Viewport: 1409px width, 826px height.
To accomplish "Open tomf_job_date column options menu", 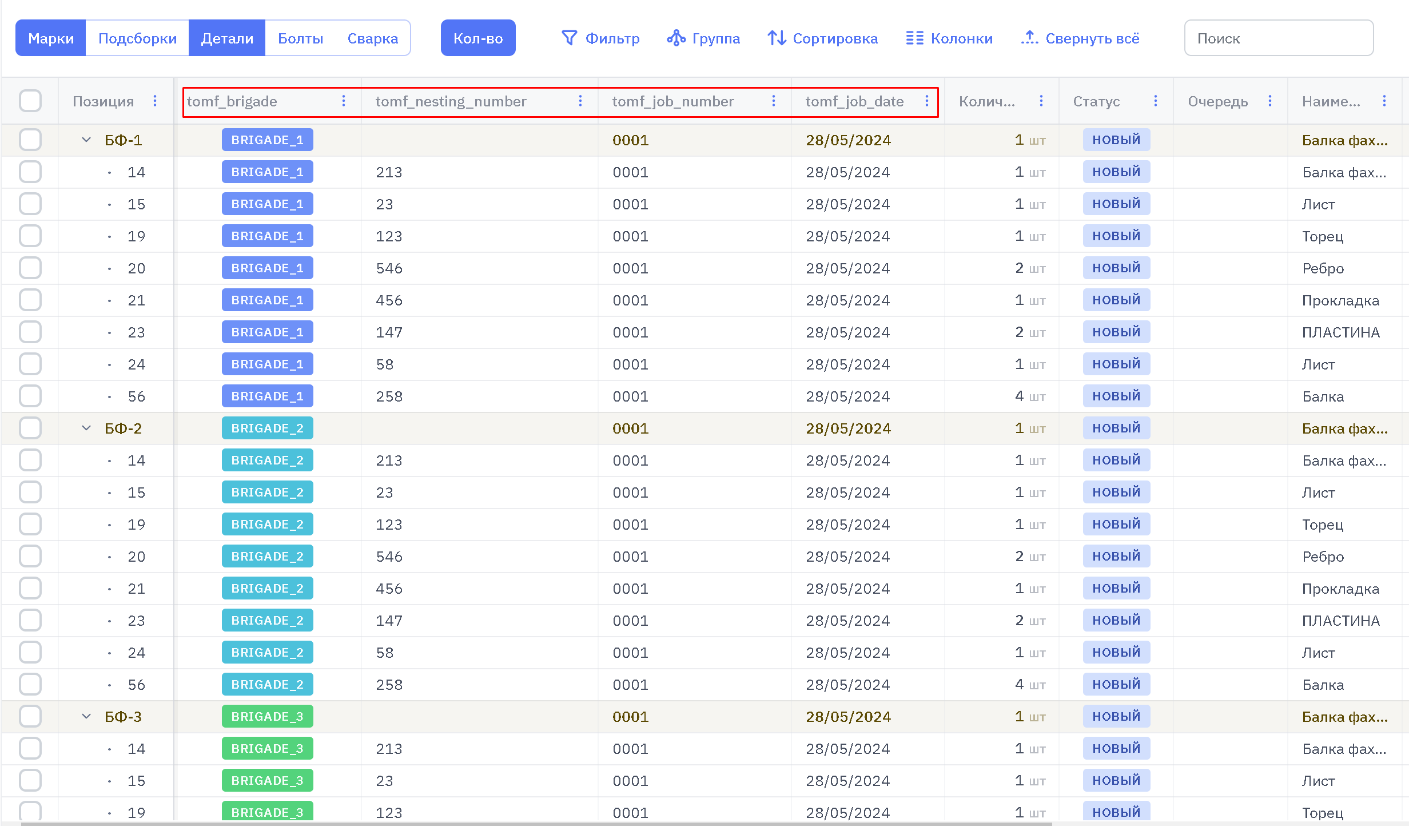I will click(927, 101).
